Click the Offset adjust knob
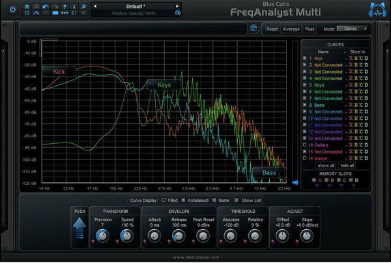The image size is (391, 263). pos(283,236)
